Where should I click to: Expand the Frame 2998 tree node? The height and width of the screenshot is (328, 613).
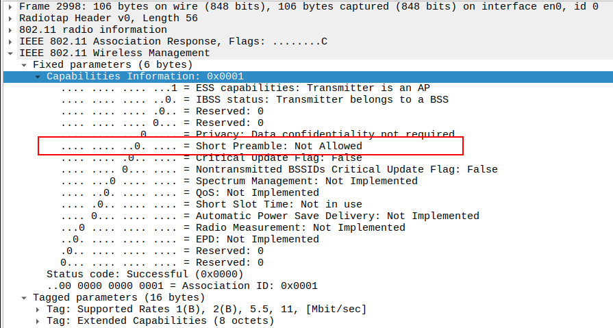coord(10,6)
